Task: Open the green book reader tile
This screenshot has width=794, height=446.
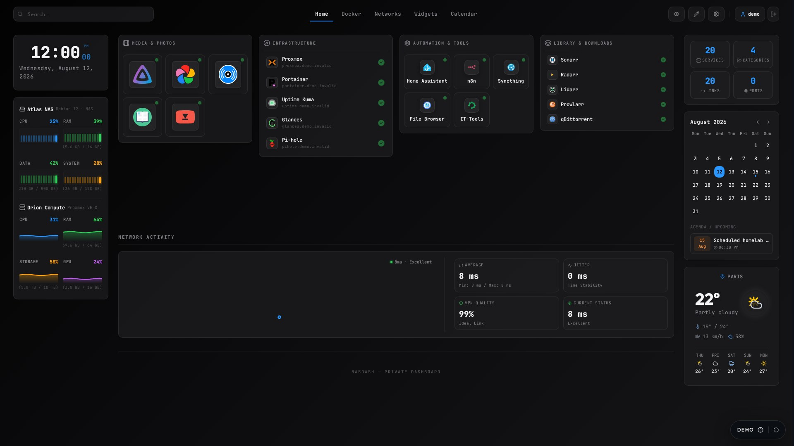Action: [x=142, y=117]
